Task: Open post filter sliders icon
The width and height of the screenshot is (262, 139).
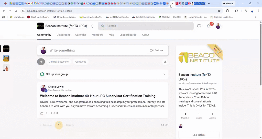Action: (165, 62)
